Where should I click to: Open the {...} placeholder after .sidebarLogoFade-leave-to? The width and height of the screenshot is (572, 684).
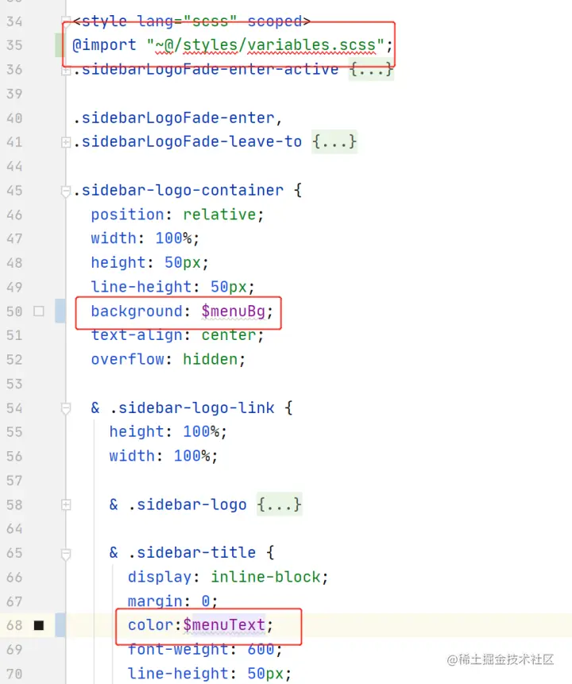[x=334, y=141]
